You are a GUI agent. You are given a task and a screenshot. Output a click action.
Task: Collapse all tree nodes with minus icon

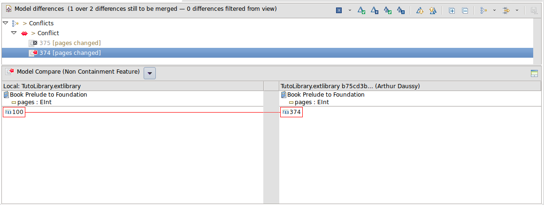[x=465, y=10]
